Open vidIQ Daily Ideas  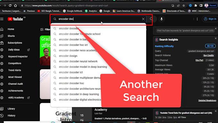[x=14, y=50]
